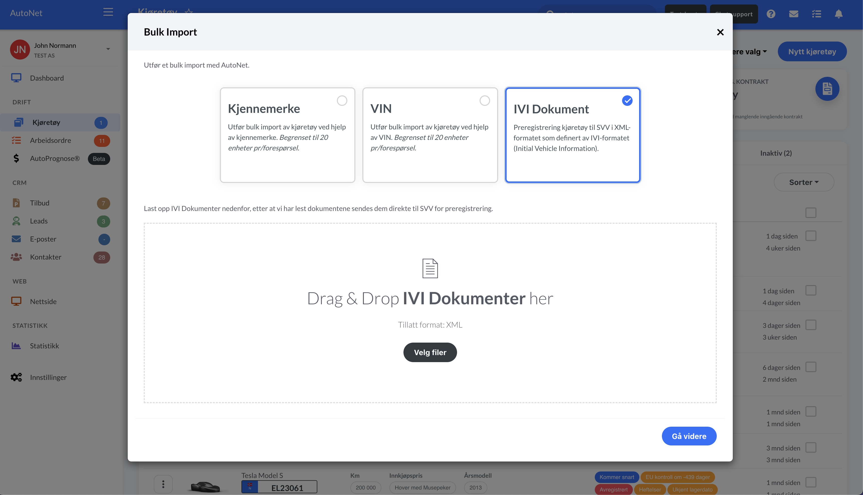863x495 pixels.
Task: Click the Tesla Model S thumbnail
Action: 206,486
